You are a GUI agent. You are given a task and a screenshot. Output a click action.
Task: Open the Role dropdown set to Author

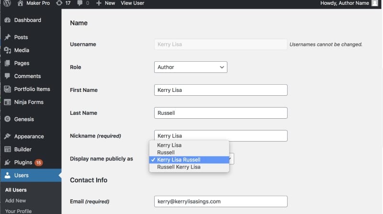[191, 68]
